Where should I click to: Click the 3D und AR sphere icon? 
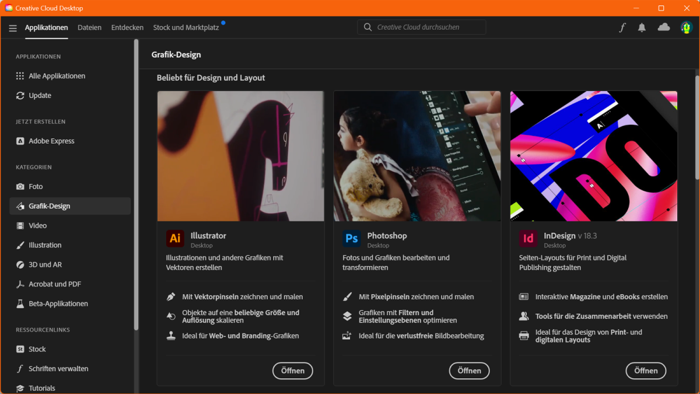click(x=20, y=265)
